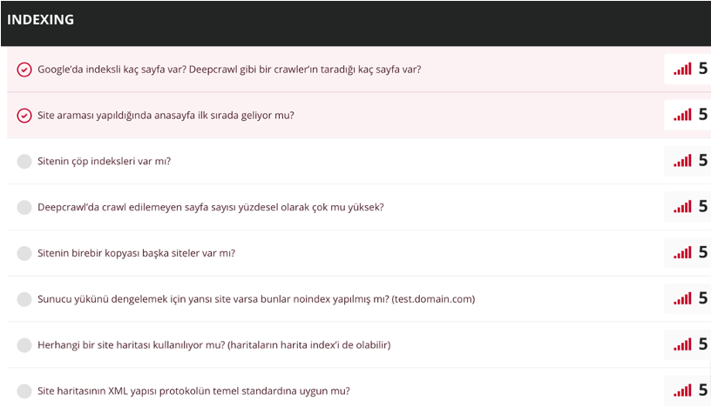This screenshot has width=711, height=407.
Task: Click the INDEXING section header
Action: 40,19
